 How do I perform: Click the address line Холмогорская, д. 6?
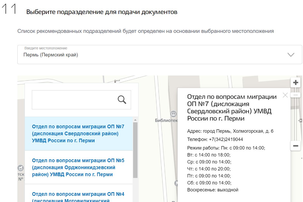click(230, 131)
